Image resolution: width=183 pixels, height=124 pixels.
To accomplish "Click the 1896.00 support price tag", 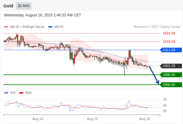I will pyautogui.click(x=171, y=75).
